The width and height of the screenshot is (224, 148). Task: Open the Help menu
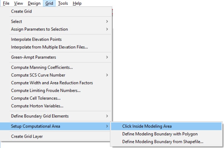(77, 3)
